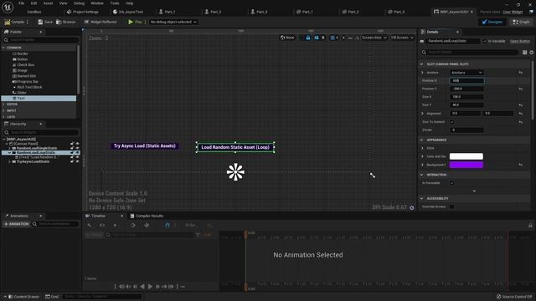536x301 pixels.
Task: Click the green Play button
Action: (x=135, y=22)
